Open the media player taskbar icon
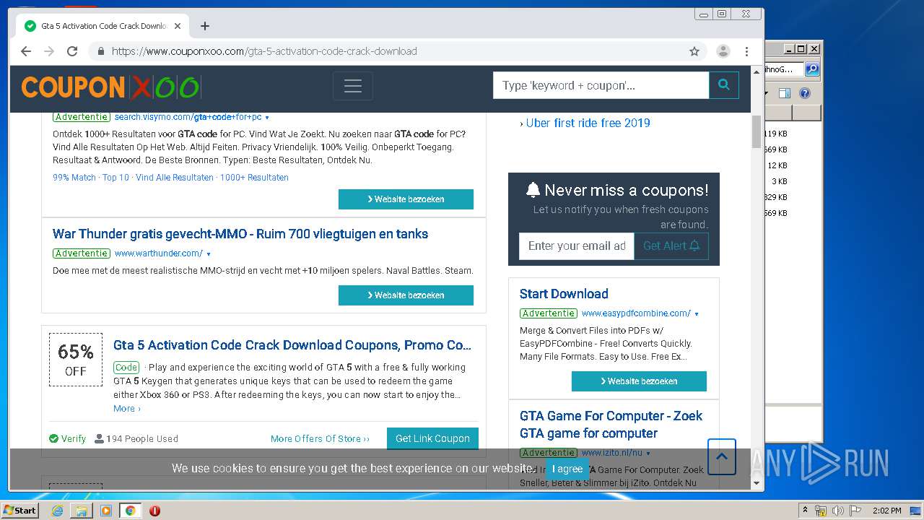Image resolution: width=924 pixels, height=520 pixels. tap(106, 511)
